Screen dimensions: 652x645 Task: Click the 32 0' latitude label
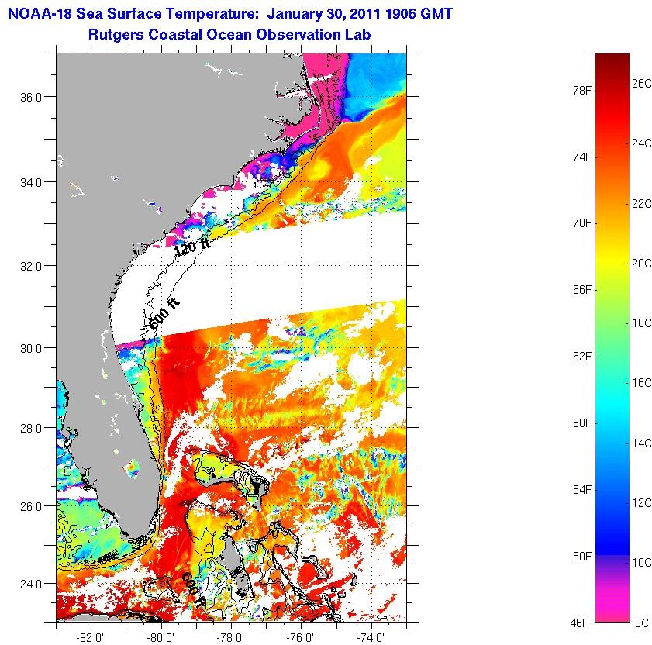32,266
